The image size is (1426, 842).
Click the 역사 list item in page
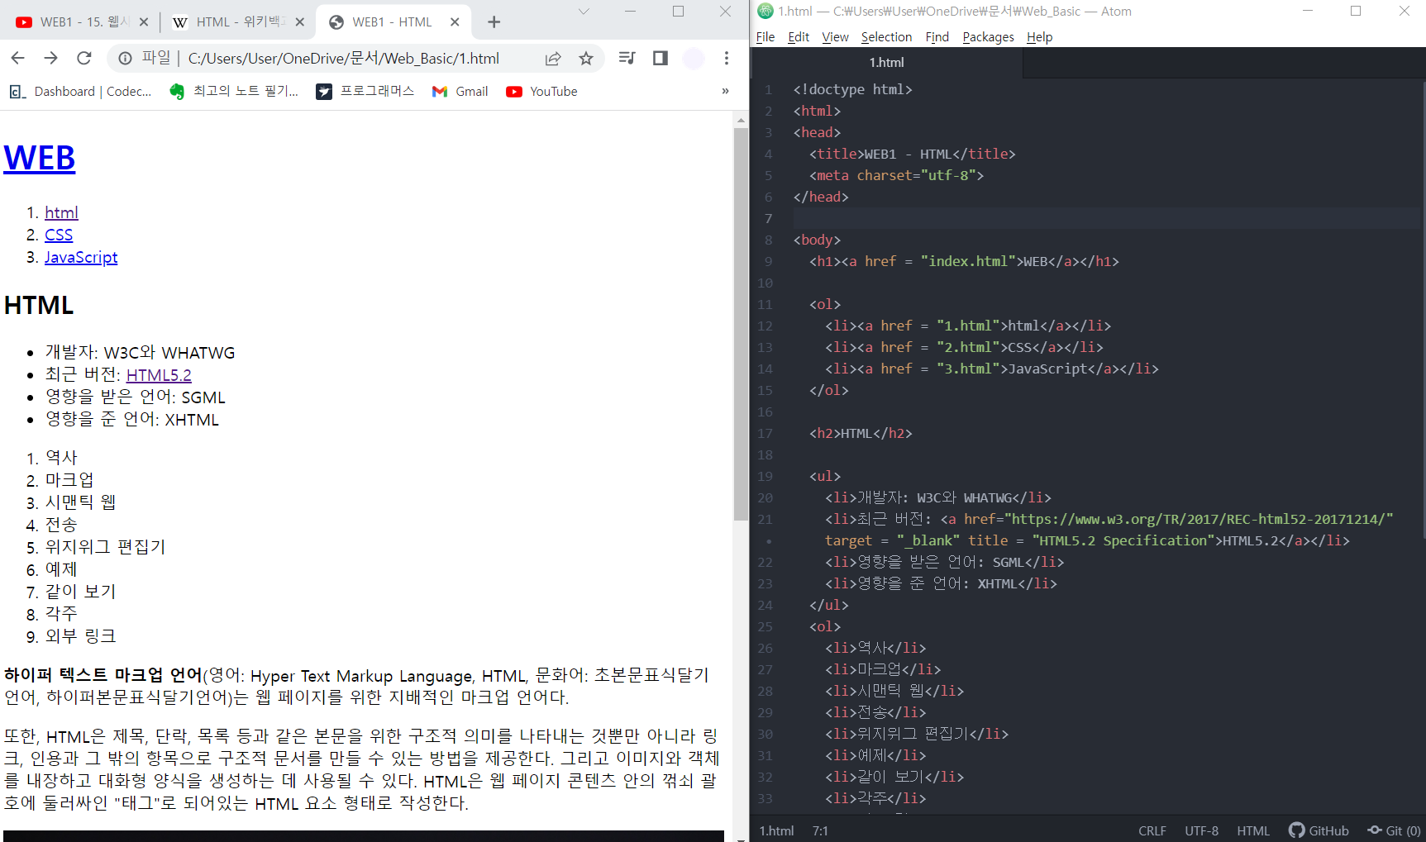tap(61, 457)
